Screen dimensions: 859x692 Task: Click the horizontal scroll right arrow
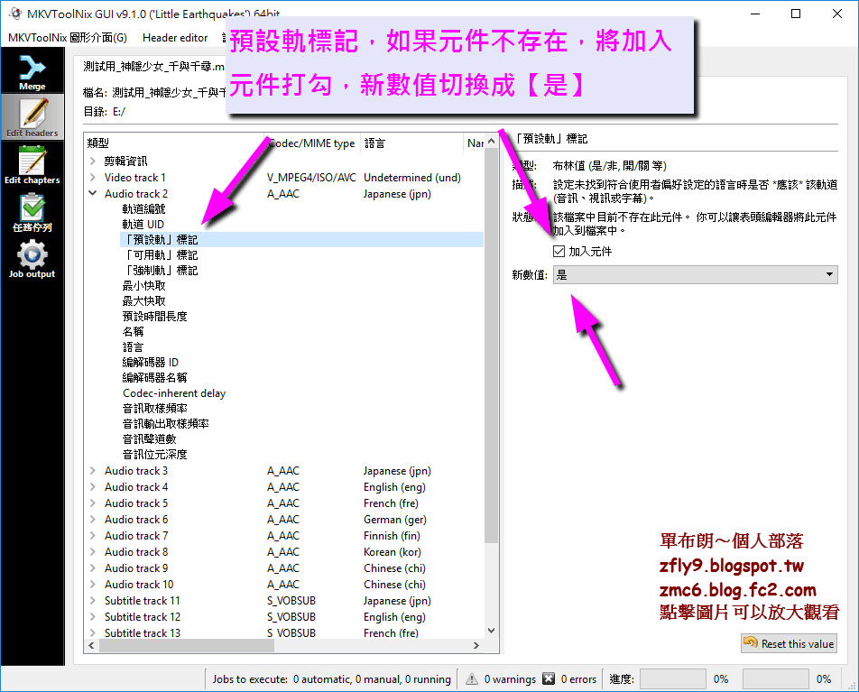pos(476,645)
